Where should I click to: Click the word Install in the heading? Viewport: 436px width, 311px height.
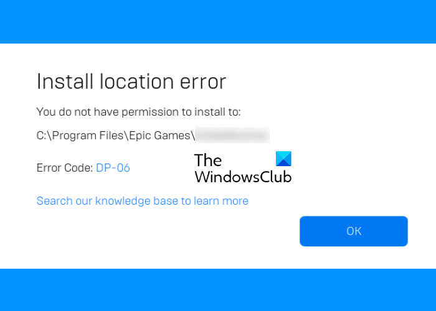65,81
